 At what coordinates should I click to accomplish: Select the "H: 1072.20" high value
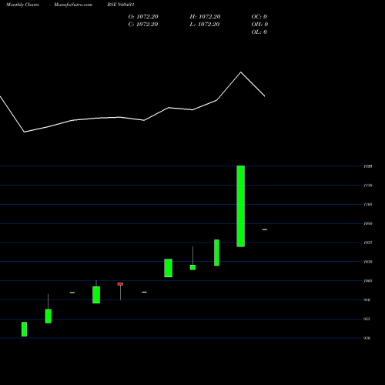205,17
